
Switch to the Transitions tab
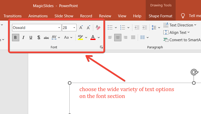pyautogui.click(x=13, y=16)
